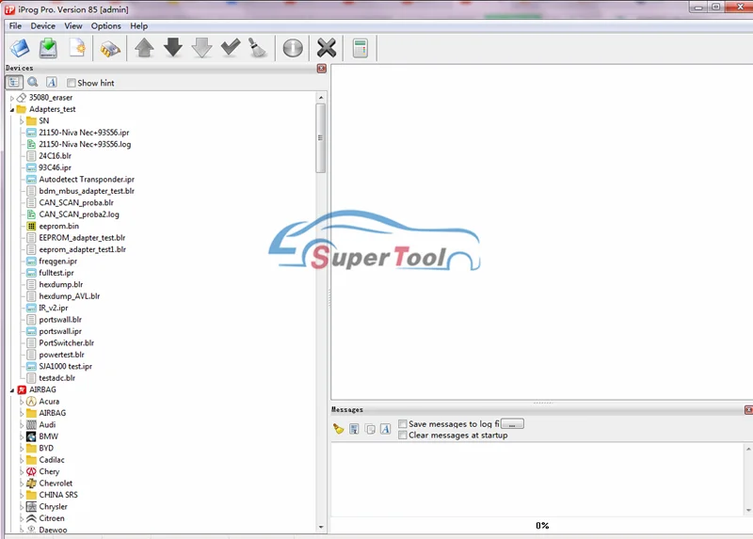Click the font 'A' icon in Devices
The height and width of the screenshot is (539, 753).
[x=52, y=82]
